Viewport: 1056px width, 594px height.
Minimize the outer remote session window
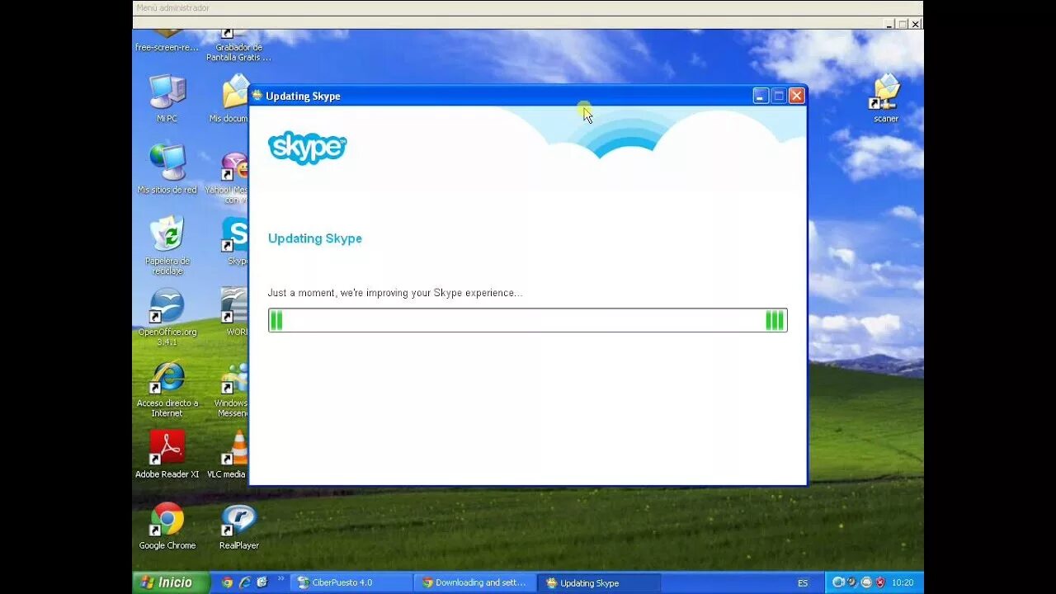(889, 24)
